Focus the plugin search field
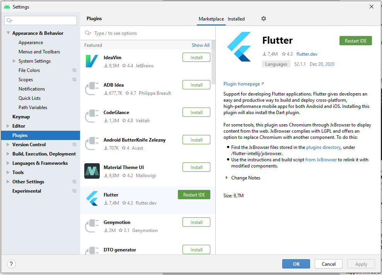 tap(148, 33)
